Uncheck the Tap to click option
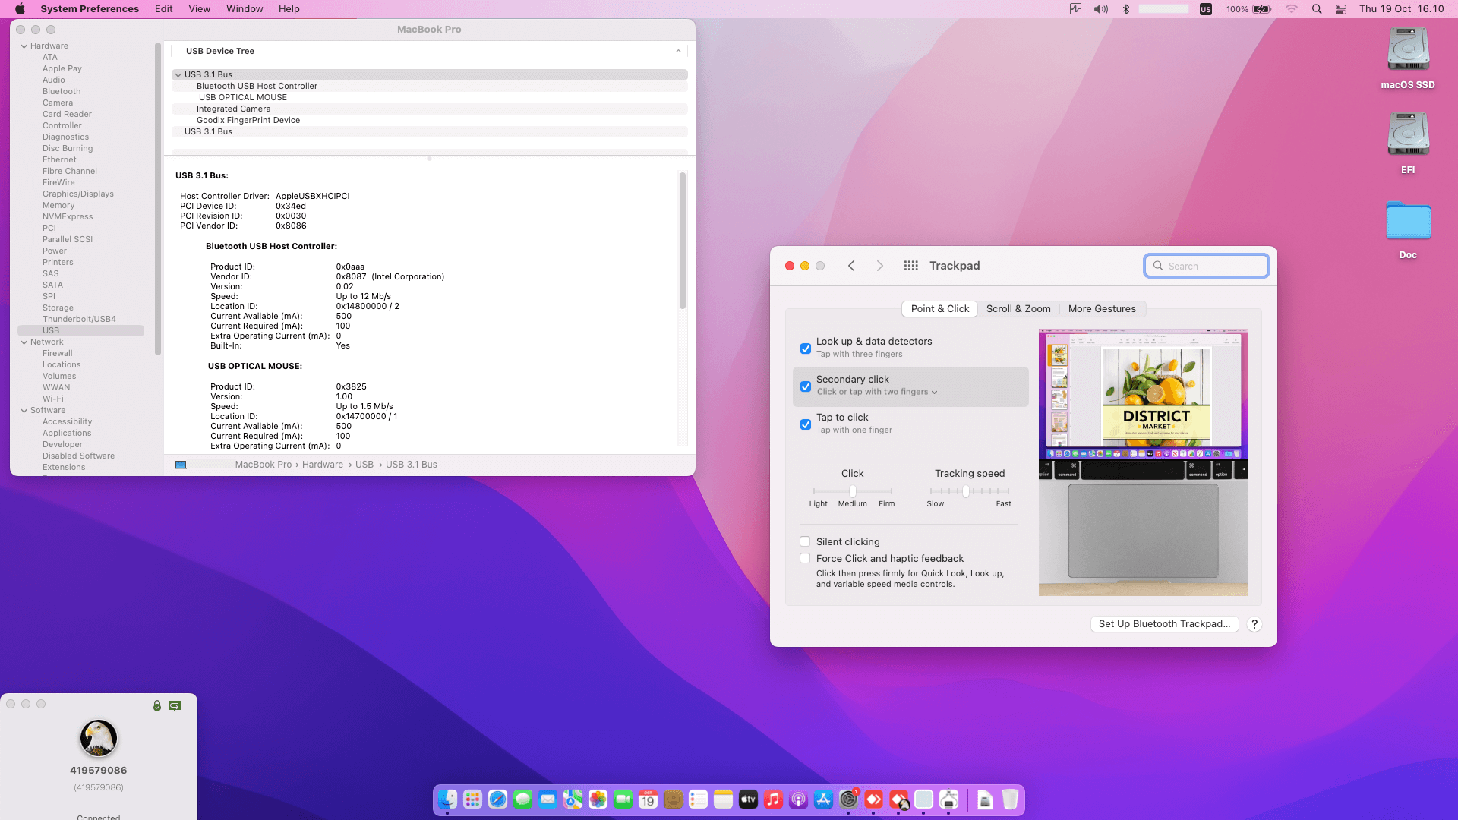Screen dimensions: 1458x820 click(x=805, y=424)
